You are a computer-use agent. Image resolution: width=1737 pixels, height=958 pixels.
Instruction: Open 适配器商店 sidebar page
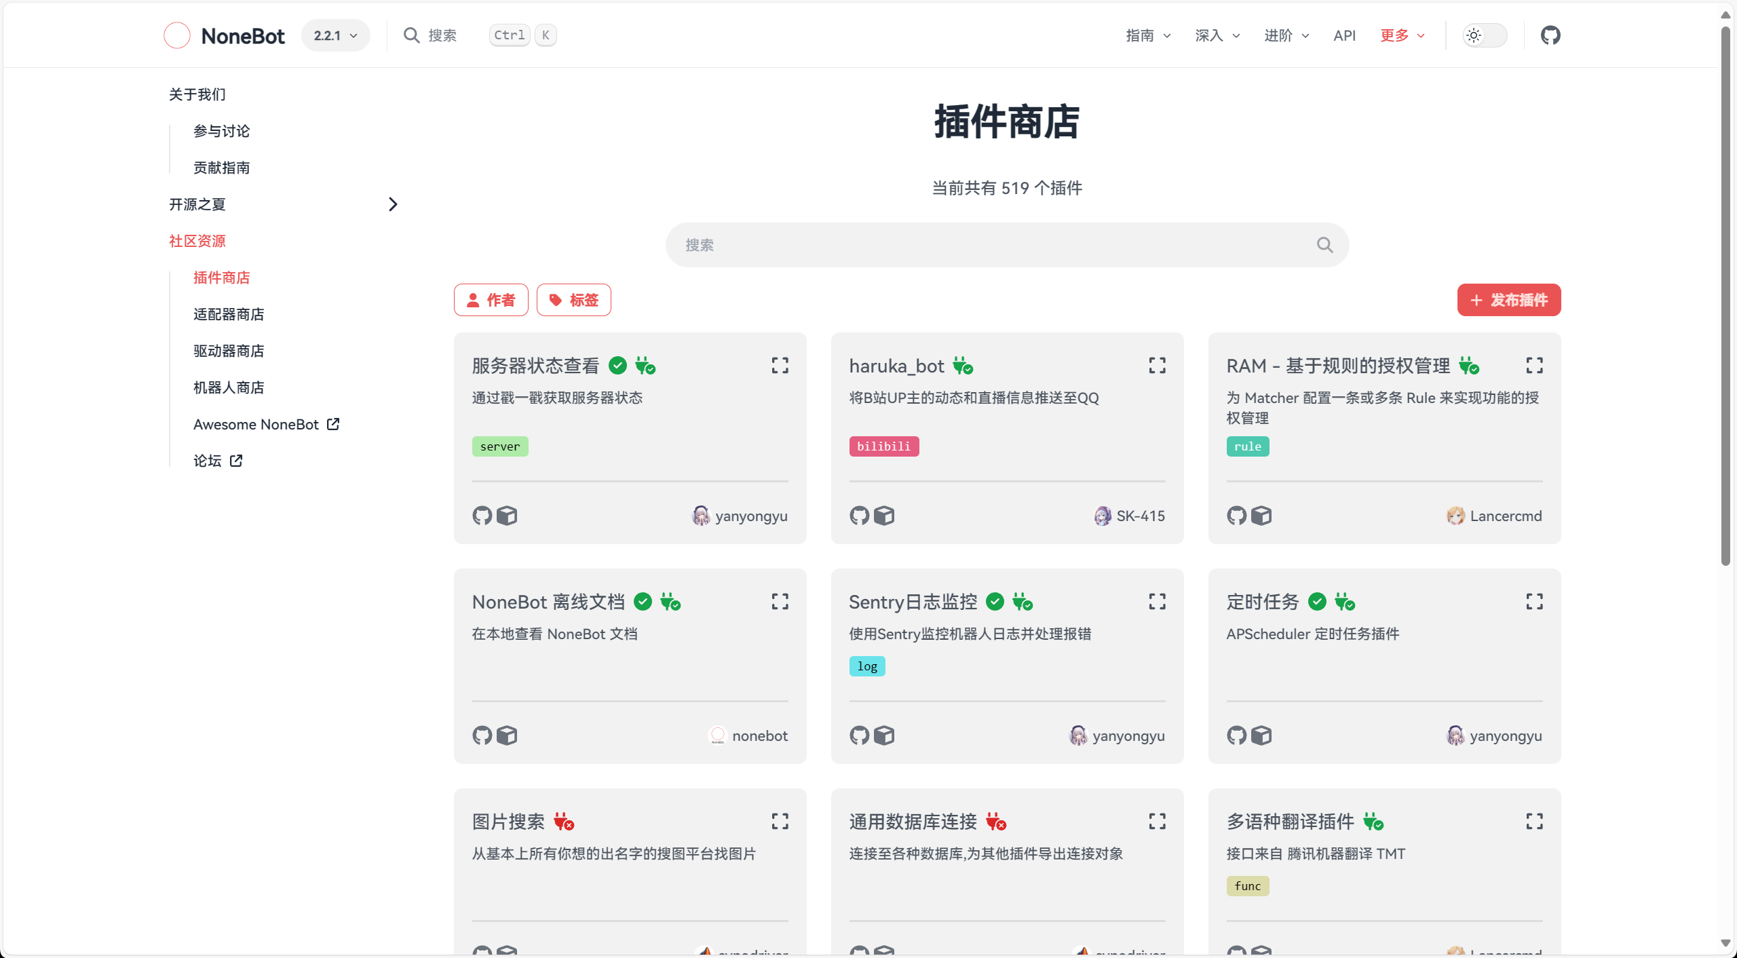pyautogui.click(x=229, y=314)
